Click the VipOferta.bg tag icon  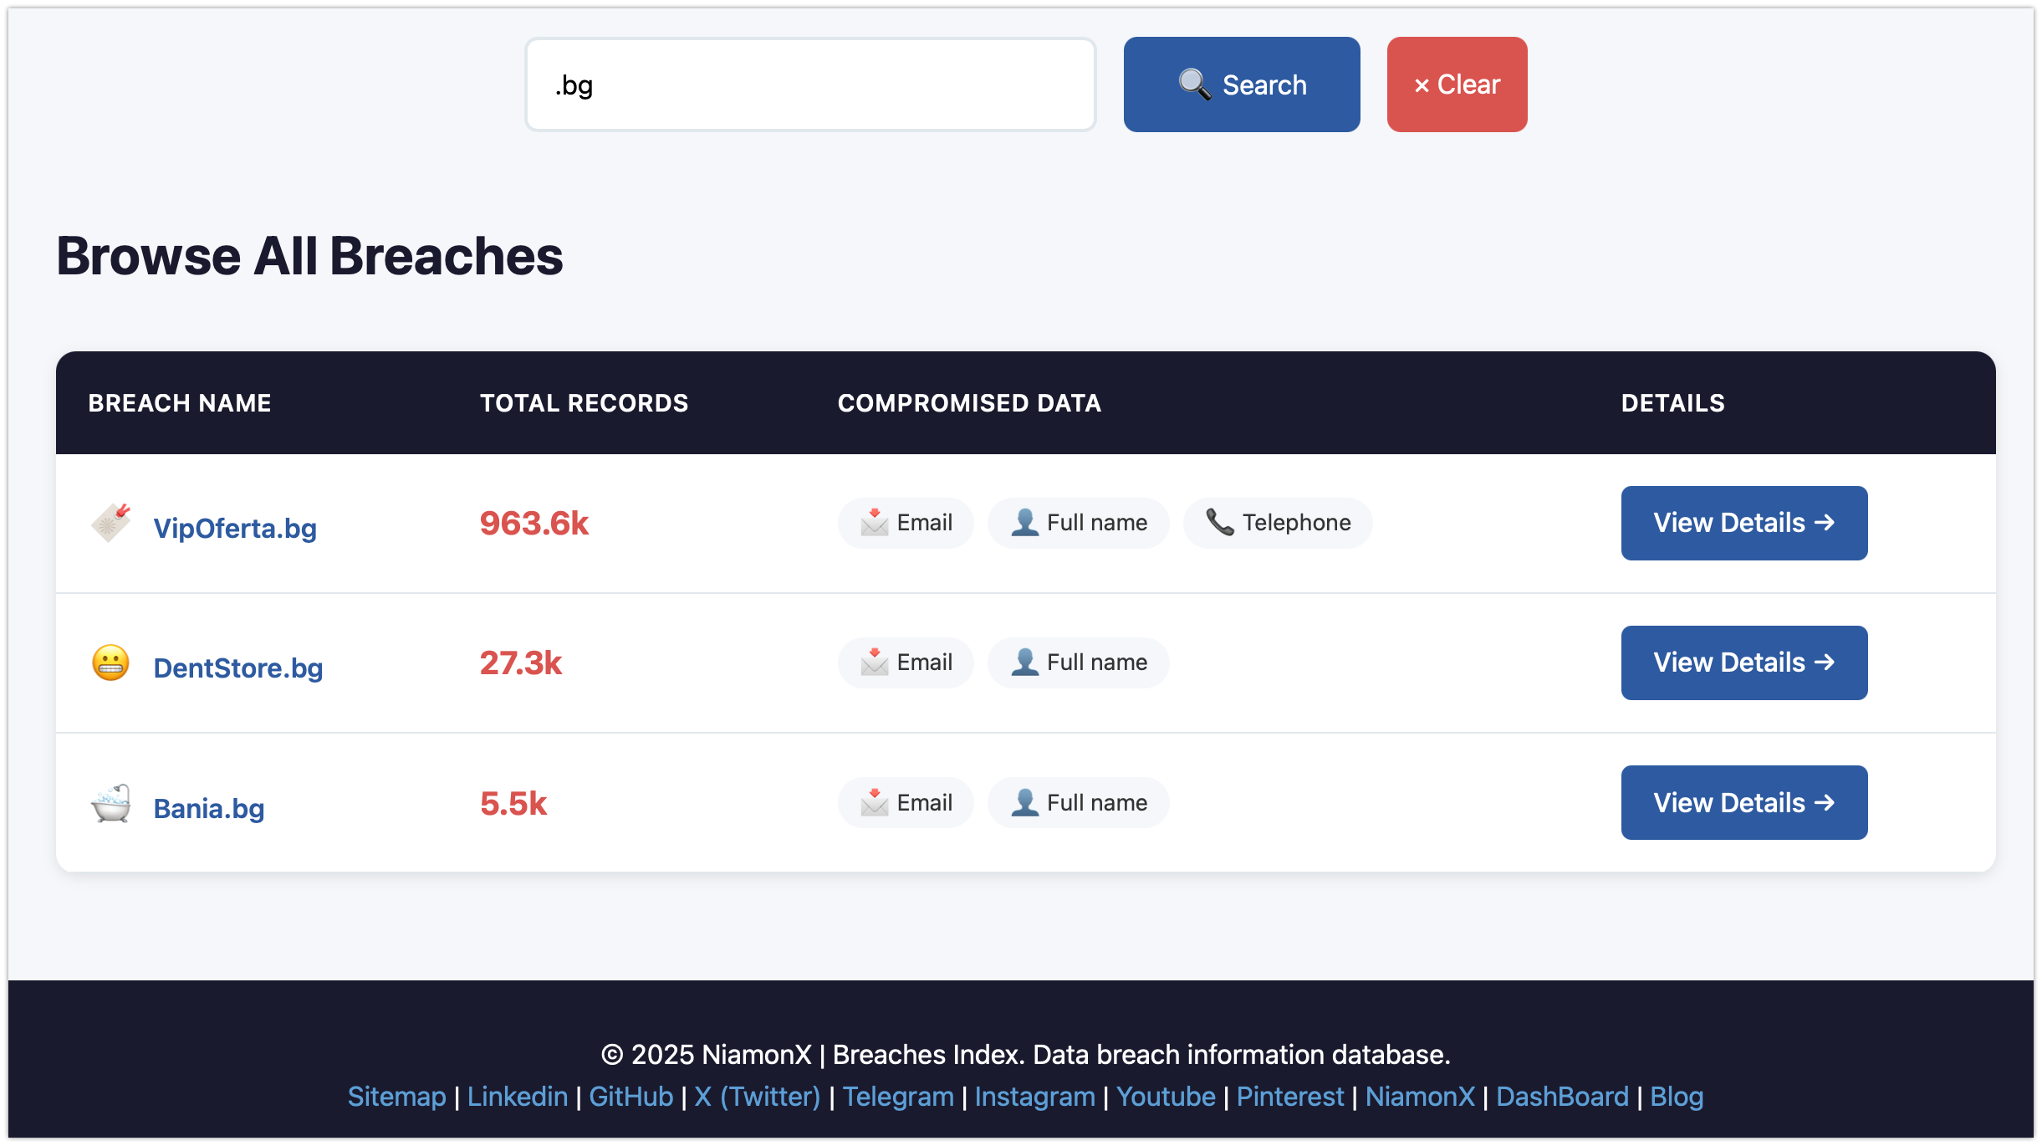click(x=111, y=523)
